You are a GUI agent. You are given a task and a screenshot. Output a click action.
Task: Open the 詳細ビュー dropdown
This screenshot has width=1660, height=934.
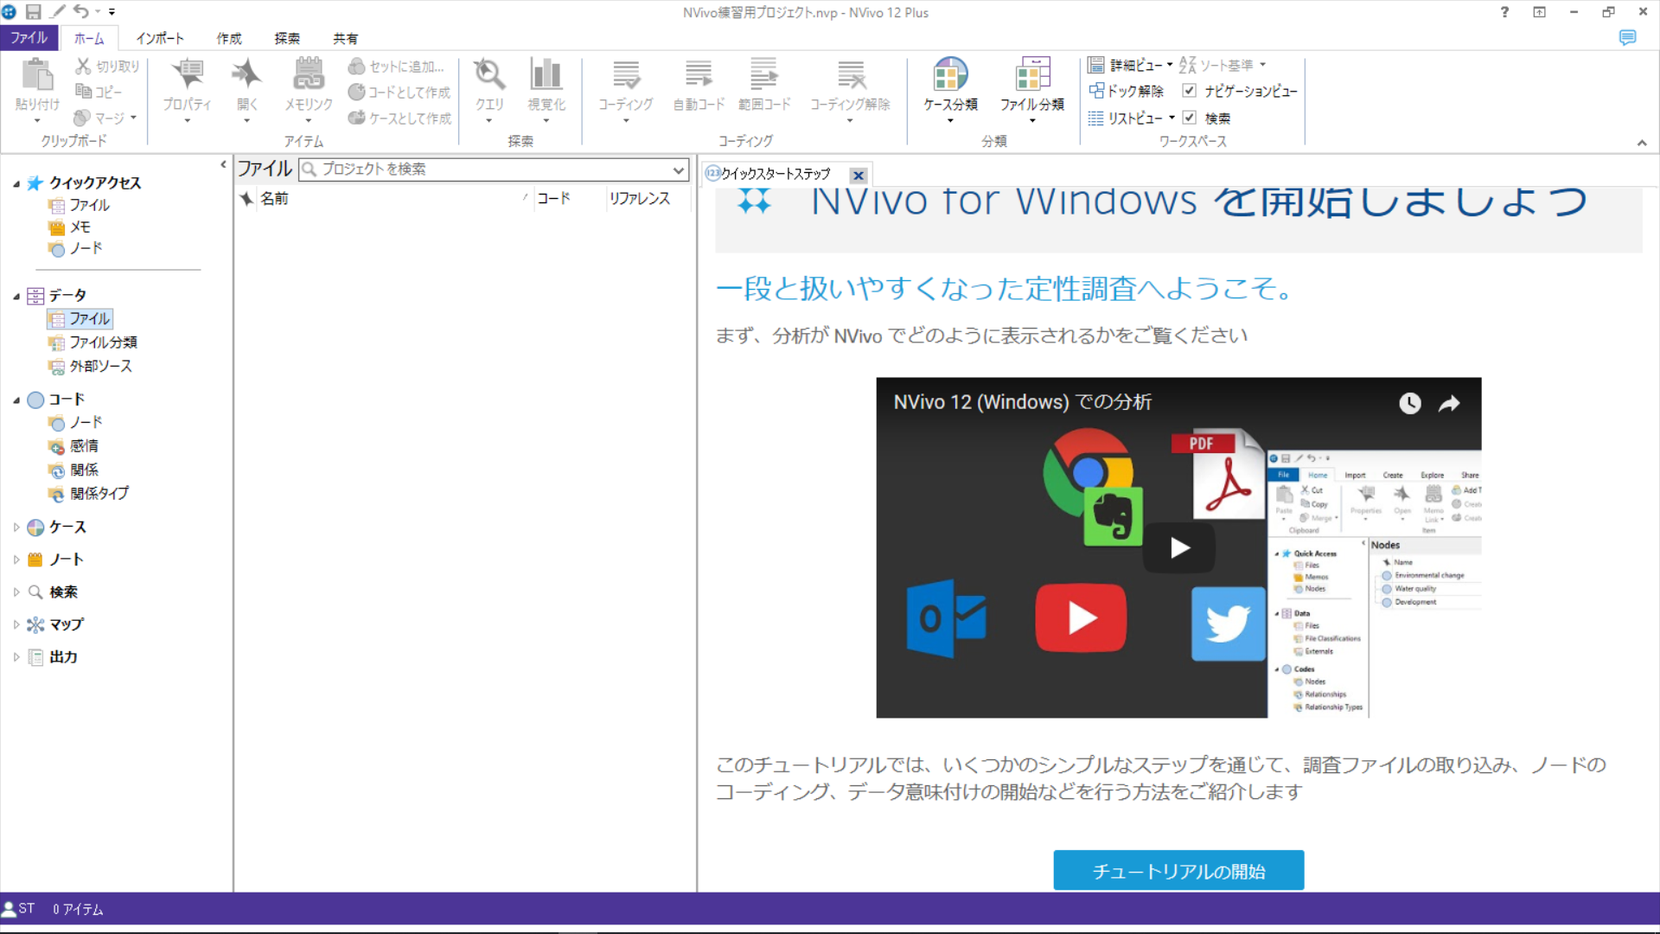click(x=1170, y=65)
